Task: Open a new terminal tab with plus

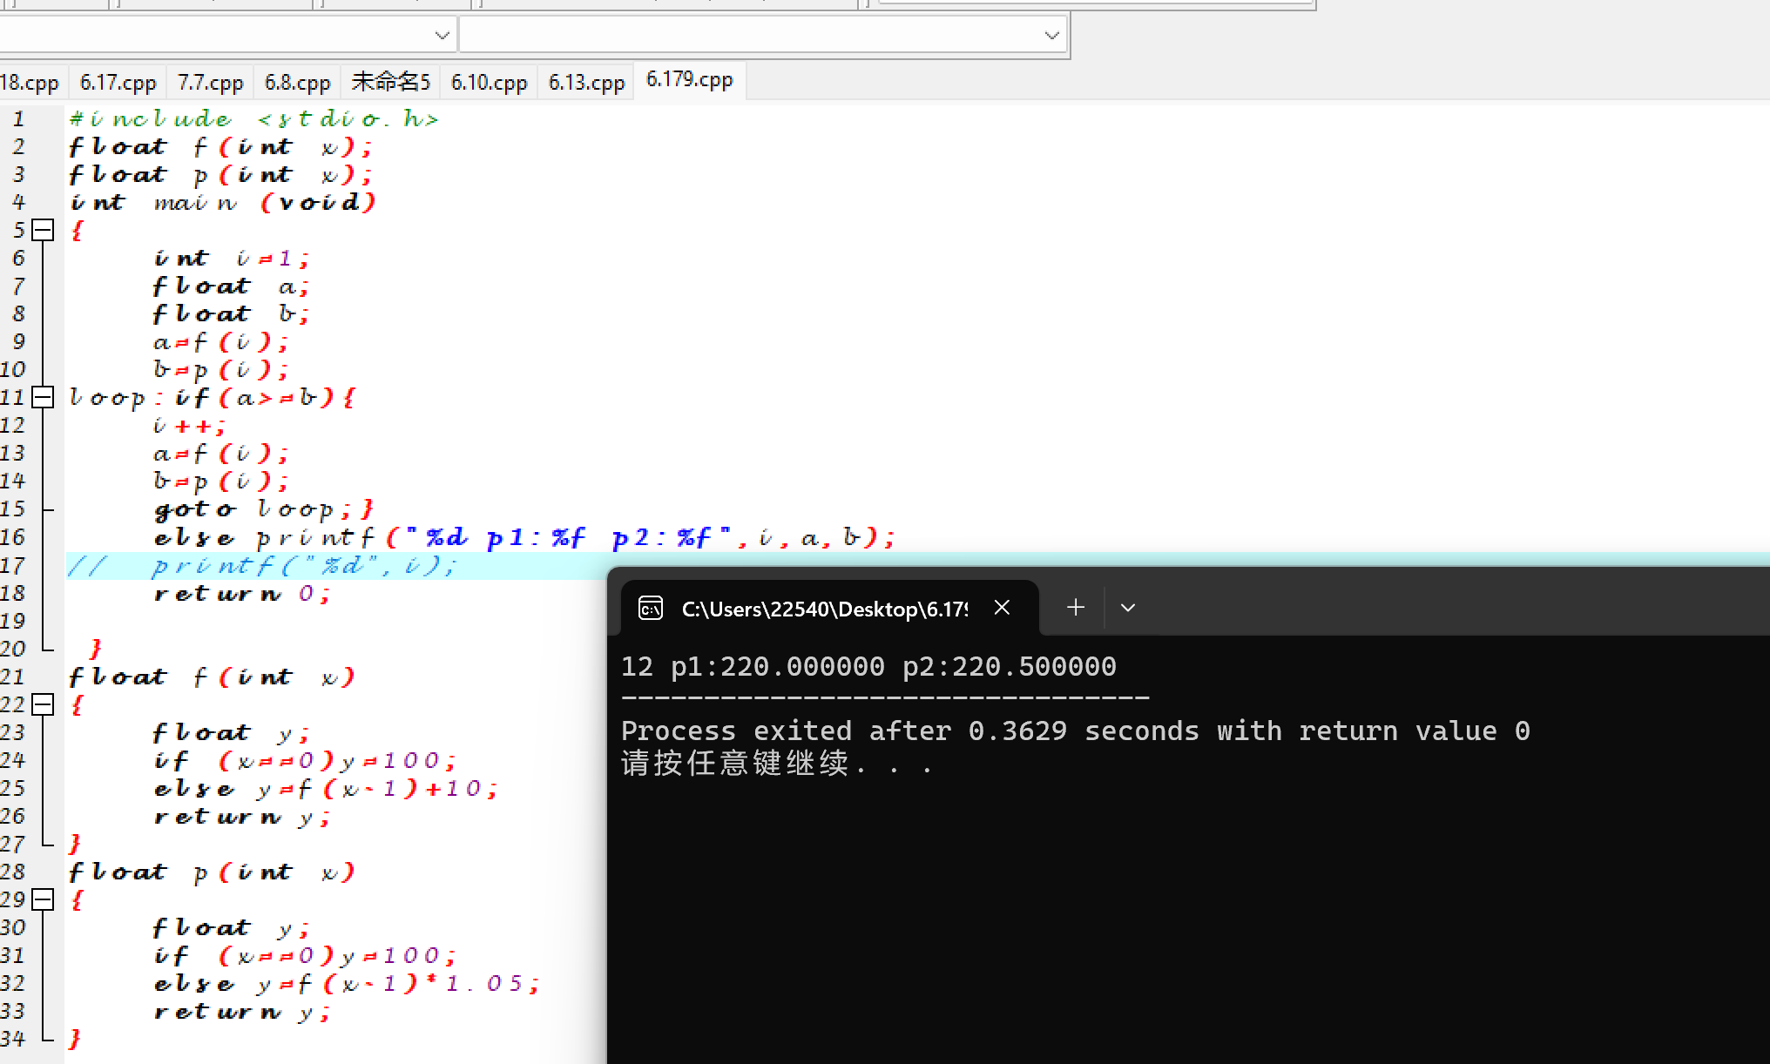Action: point(1076,608)
